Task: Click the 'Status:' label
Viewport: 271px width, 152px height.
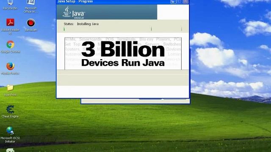Action: (69, 24)
